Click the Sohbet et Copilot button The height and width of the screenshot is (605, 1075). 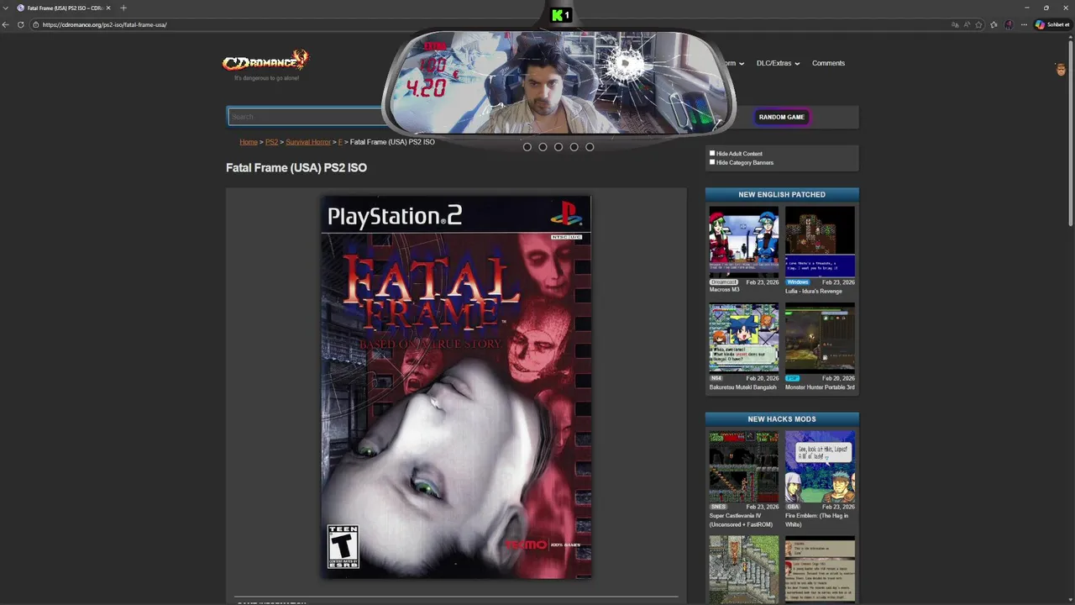(x=1051, y=24)
